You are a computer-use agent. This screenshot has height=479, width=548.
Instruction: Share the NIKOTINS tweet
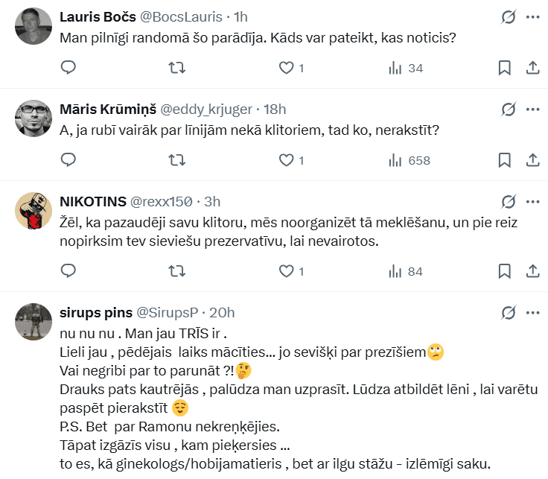point(532,271)
